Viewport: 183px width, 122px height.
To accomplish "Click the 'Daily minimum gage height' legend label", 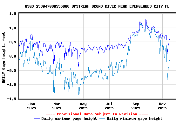I will [135, 119].
